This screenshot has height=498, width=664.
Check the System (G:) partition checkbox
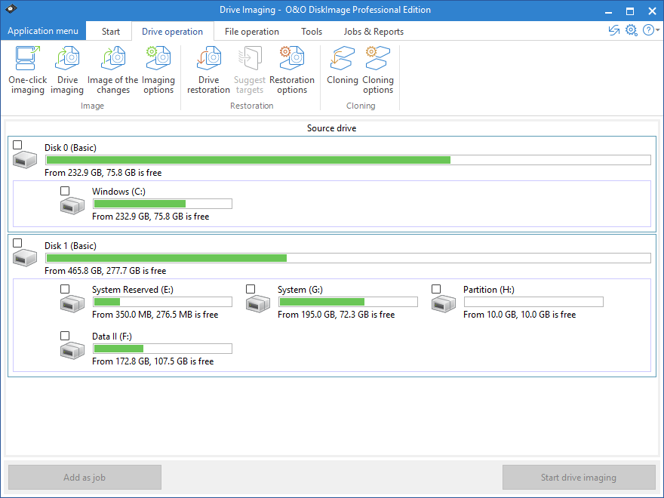(x=251, y=289)
